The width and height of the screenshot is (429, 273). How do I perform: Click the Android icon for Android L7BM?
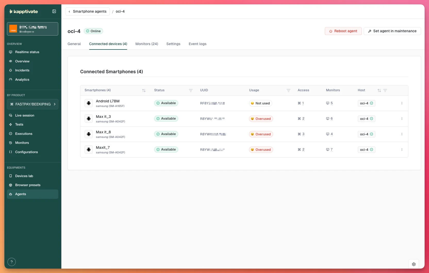(89, 103)
